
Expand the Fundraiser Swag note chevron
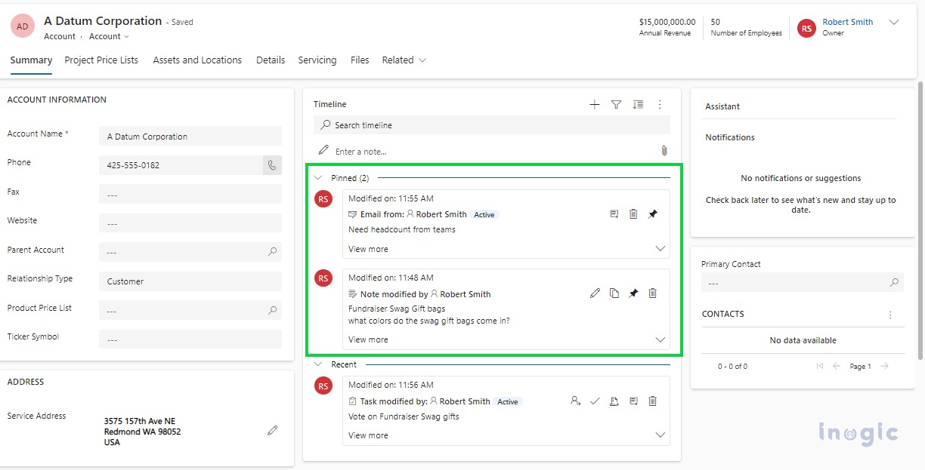660,339
